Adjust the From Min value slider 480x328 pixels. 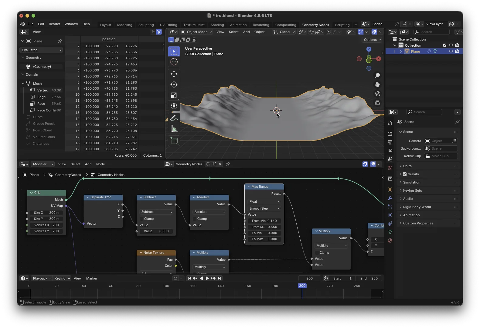(x=264, y=221)
